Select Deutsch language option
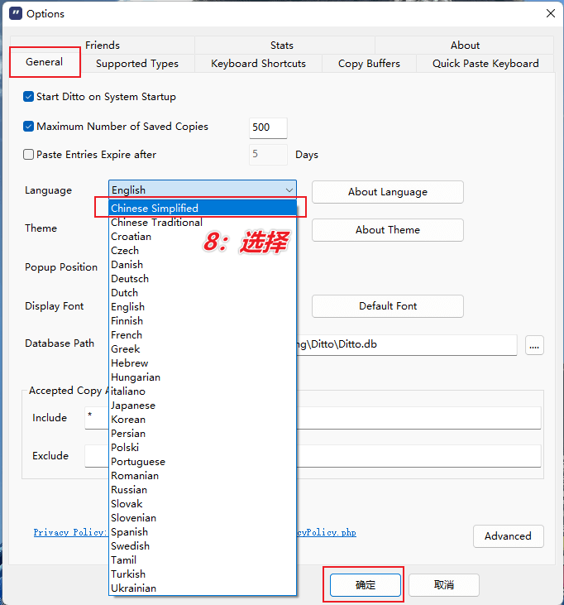Screen dimensions: 564x605 [130, 279]
